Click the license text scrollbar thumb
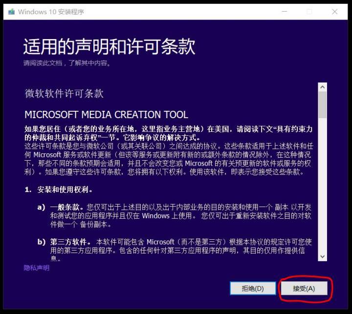The height and width of the screenshot is (314, 352). 323,105
